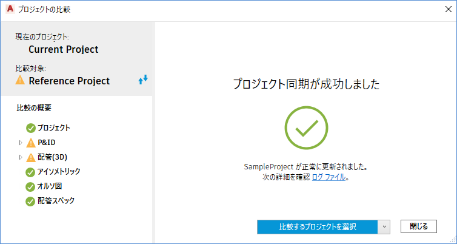Click green checkmark icon next to プロジェクト

pos(30,128)
